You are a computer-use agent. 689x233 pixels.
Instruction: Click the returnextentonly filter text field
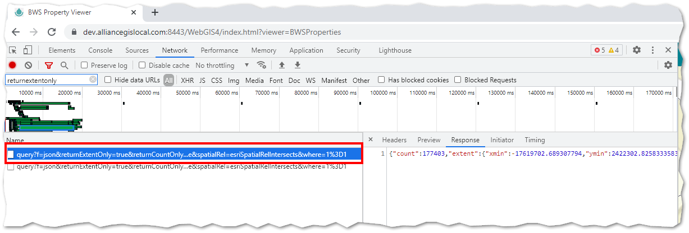[x=47, y=80]
